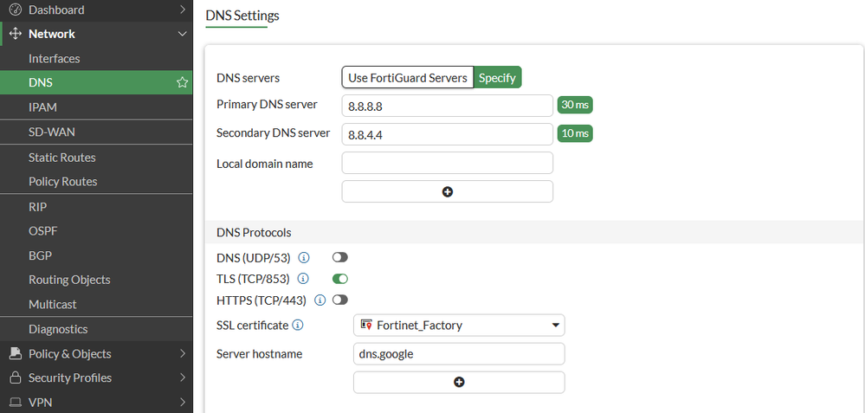Click info icon next to DNS (UDP/53)
Image resolution: width=865 pixels, height=413 pixels.
click(x=304, y=258)
